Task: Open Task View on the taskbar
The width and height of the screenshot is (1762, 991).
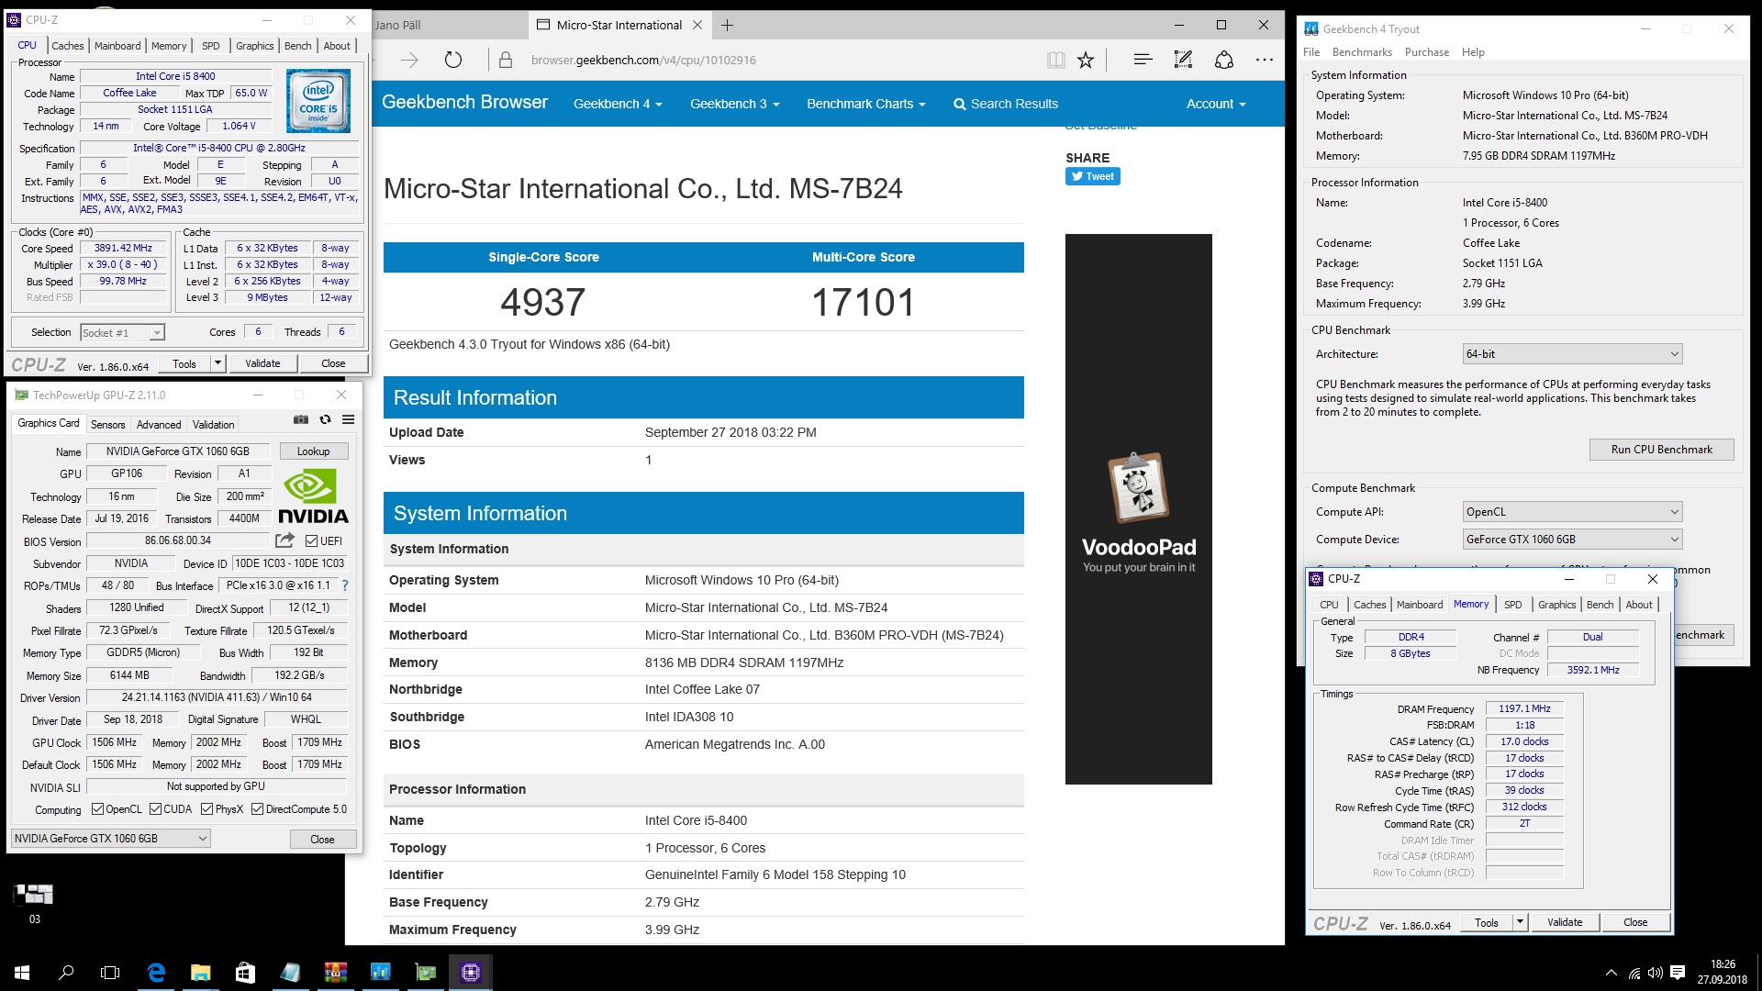Action: pyautogui.click(x=110, y=973)
